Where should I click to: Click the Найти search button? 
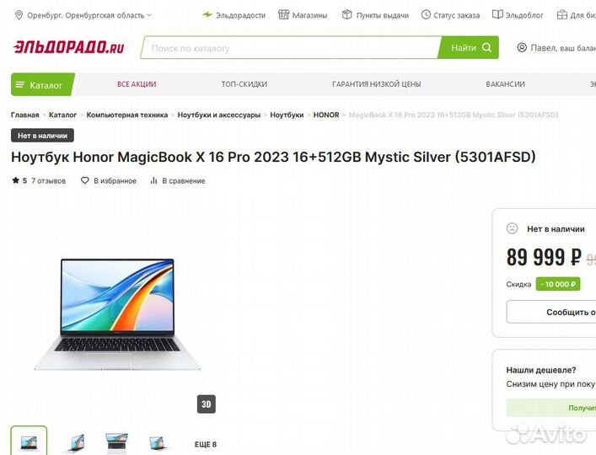coord(469,47)
